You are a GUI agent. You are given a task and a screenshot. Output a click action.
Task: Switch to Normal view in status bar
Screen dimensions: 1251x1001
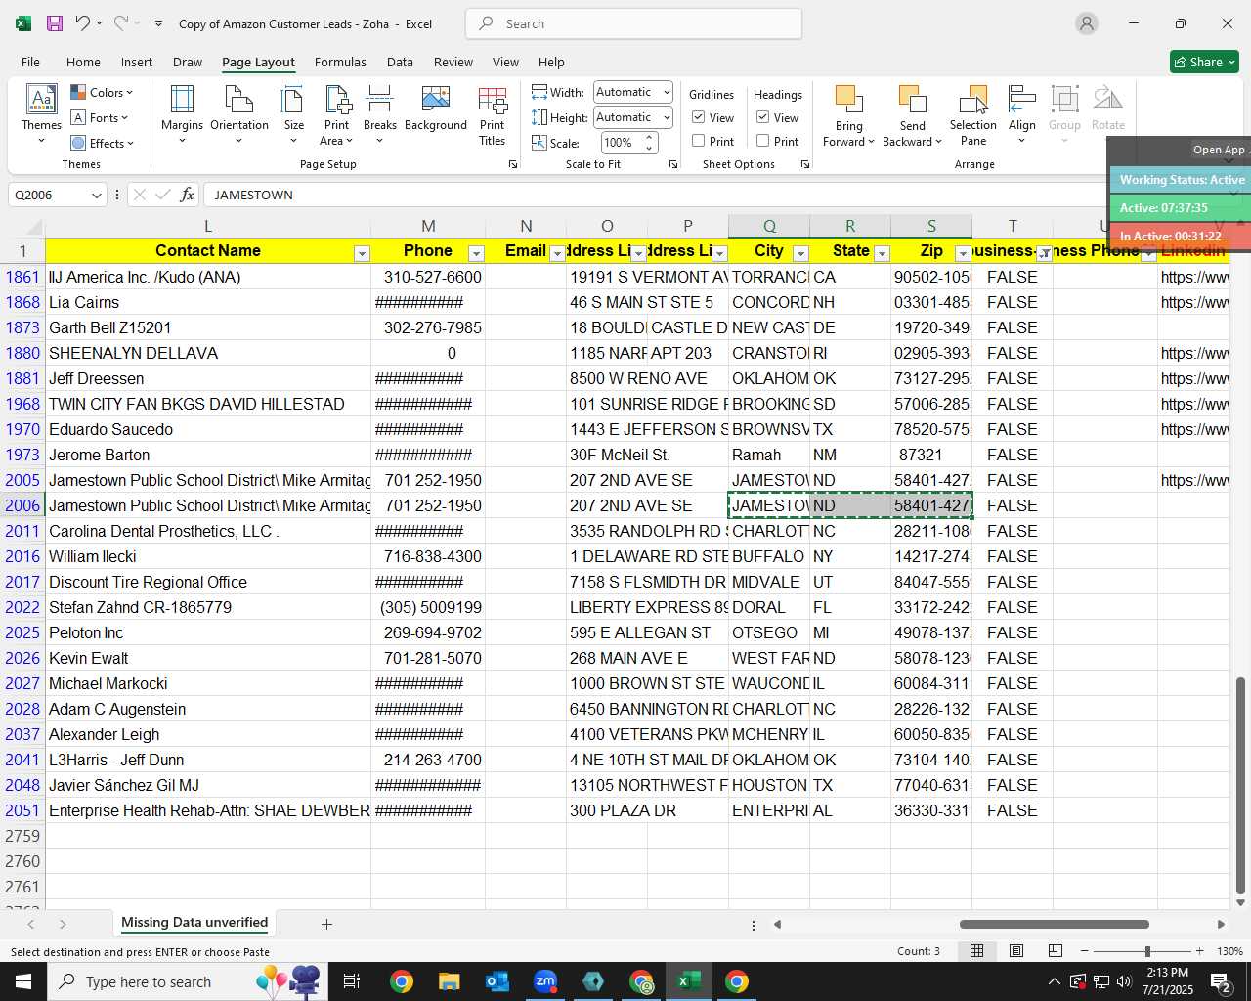tap(976, 951)
